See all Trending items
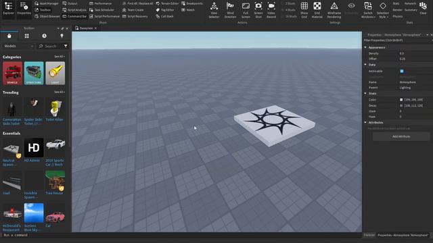 coord(60,92)
